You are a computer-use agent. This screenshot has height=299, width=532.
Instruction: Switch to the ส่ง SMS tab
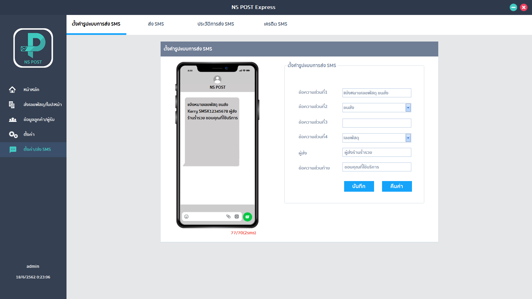coord(156,24)
